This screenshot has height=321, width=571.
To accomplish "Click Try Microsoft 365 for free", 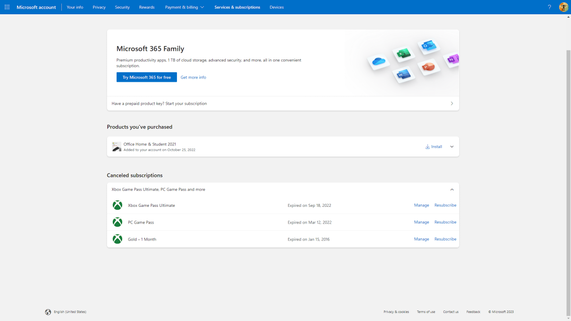I will tap(147, 77).
